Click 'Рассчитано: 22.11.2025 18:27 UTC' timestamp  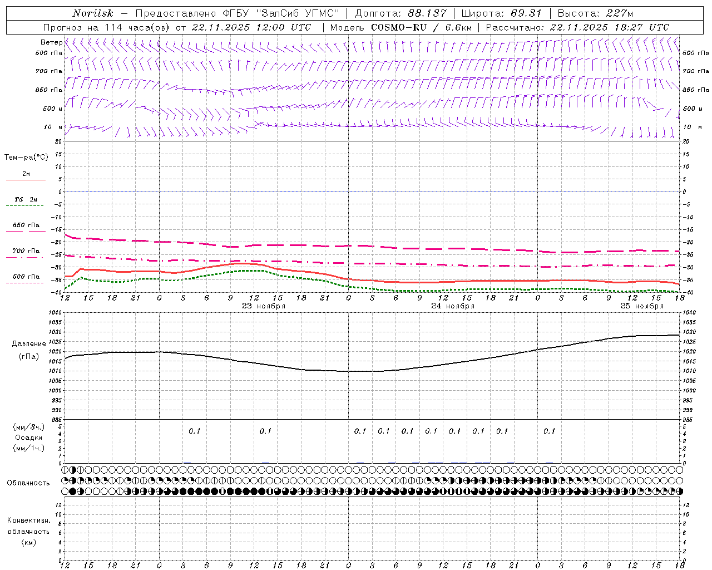pos(577,27)
